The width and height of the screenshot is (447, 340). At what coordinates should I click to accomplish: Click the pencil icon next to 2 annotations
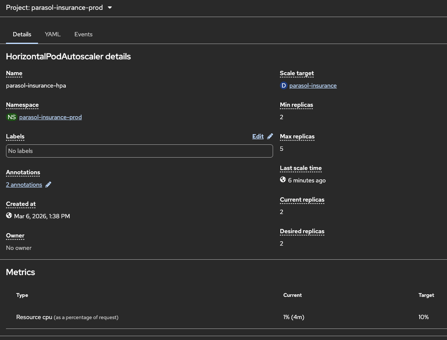click(x=48, y=184)
